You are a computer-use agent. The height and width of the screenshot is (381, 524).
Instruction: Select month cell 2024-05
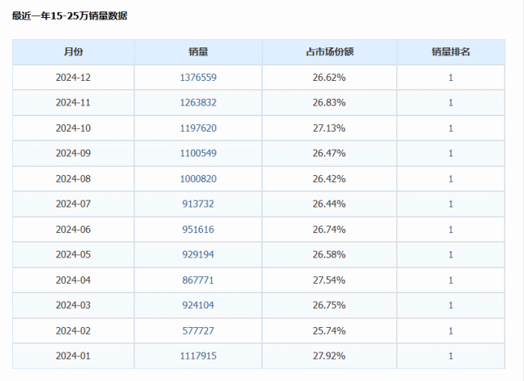73,254
